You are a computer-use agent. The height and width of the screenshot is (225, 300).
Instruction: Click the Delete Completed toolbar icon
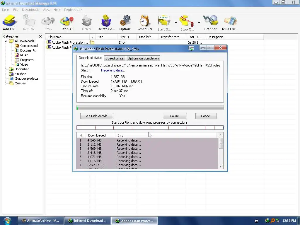point(106,23)
